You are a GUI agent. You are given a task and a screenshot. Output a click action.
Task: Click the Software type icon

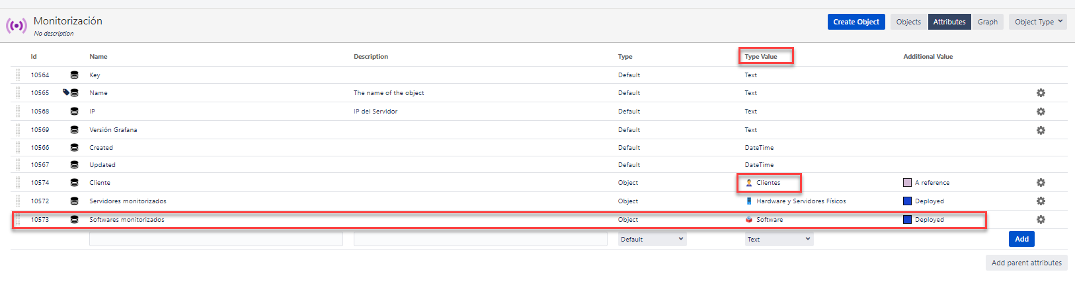tap(749, 219)
